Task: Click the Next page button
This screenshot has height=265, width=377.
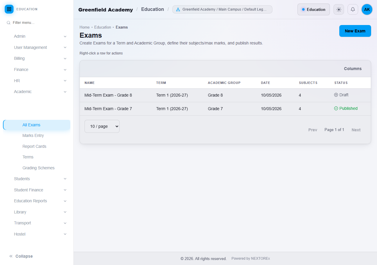Action: [x=356, y=130]
